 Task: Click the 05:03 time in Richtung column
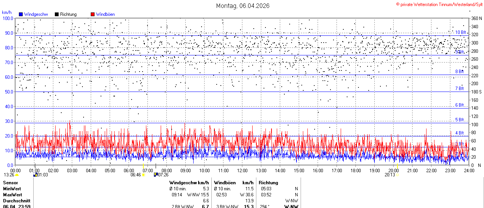pyautogui.click(x=266, y=189)
